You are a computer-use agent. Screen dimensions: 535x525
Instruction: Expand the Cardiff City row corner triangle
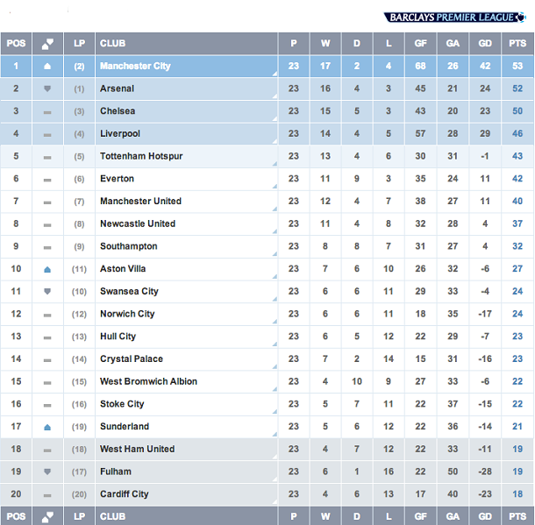275,502
